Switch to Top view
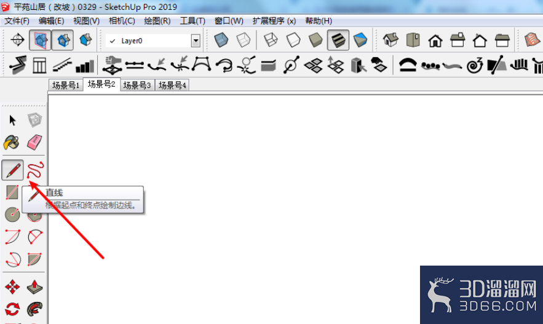 [x=413, y=40]
